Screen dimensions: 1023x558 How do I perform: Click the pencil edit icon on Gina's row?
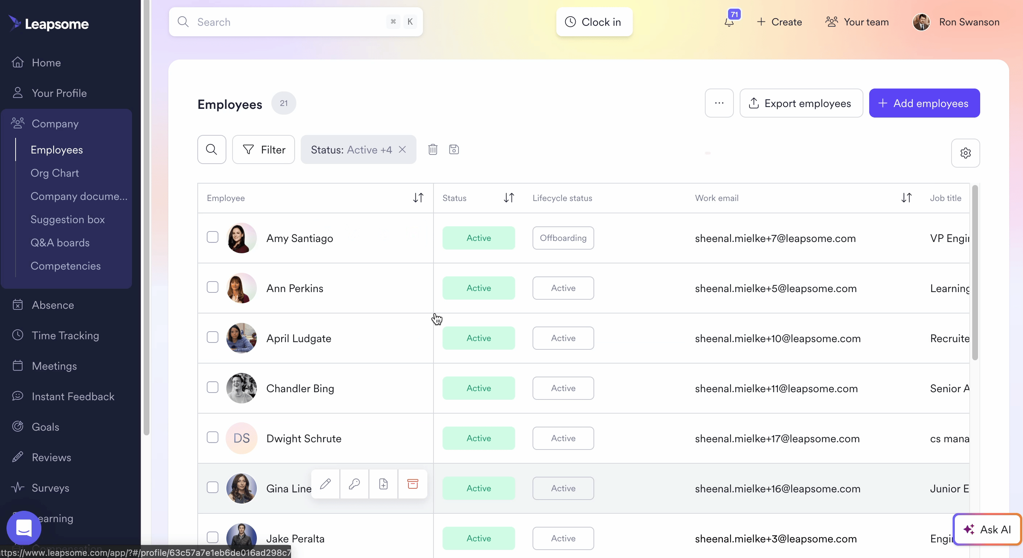tap(325, 484)
